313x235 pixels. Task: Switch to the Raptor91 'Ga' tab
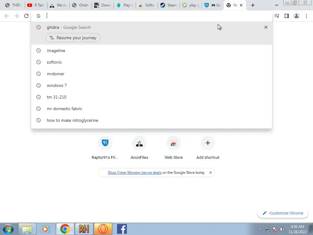pos(213,5)
